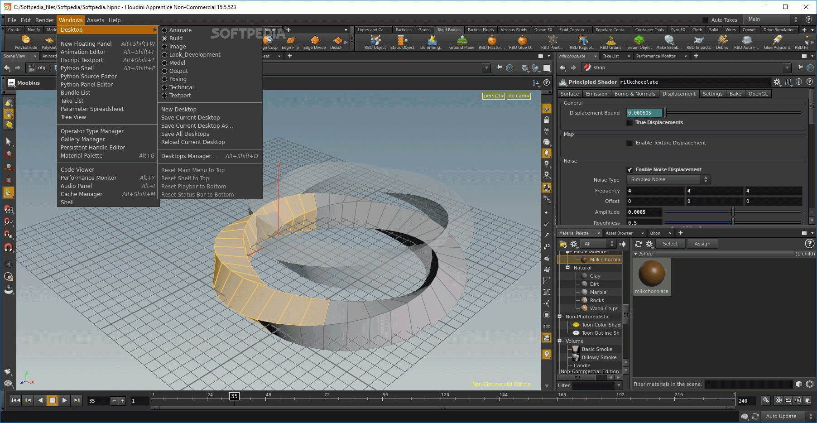Viewport: 817px width, 423px height.
Task: Click the RBD Impacts shelf tool
Action: [698, 42]
